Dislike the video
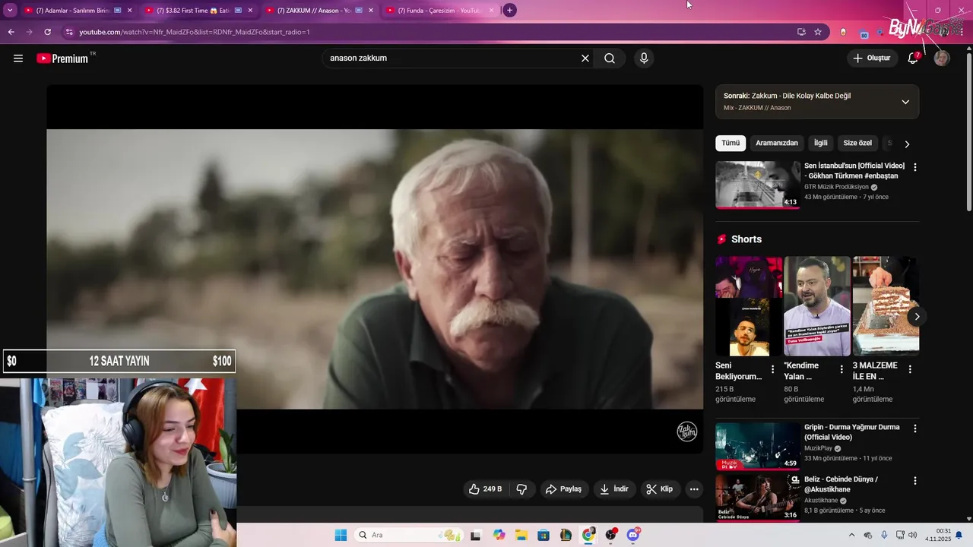Image resolution: width=973 pixels, height=547 pixels. pos(521,489)
